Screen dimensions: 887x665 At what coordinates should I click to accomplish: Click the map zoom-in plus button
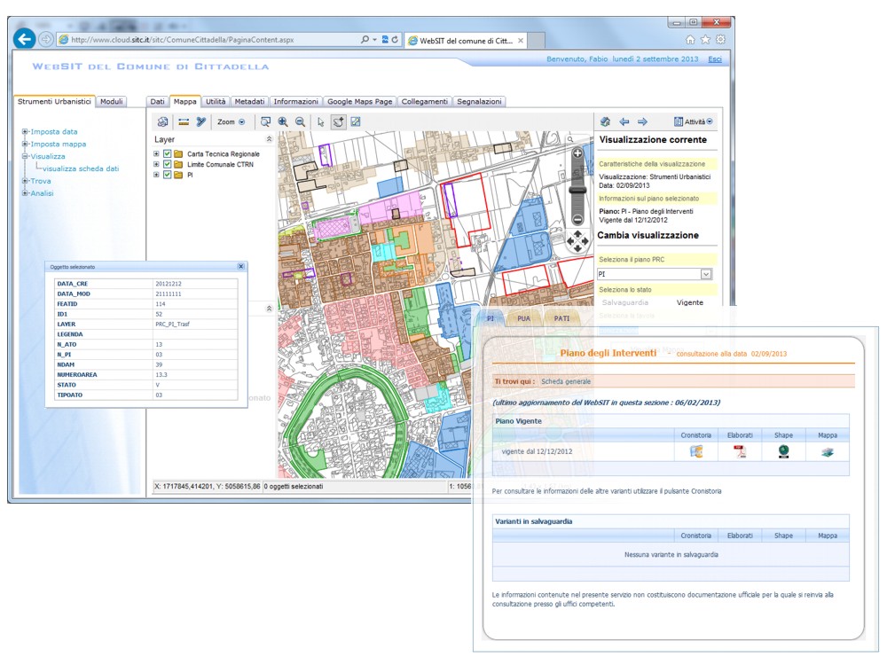[577, 153]
